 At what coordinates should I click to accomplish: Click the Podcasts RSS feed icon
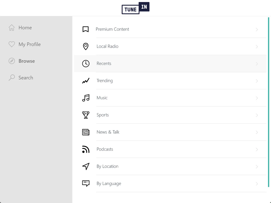click(x=86, y=149)
